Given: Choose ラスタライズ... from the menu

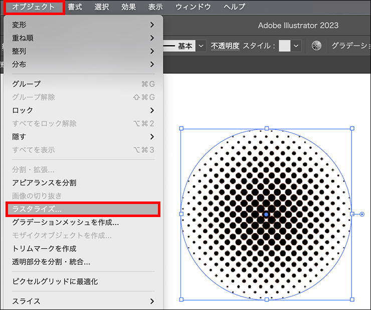Looking at the screenshot, I should click(83, 209).
